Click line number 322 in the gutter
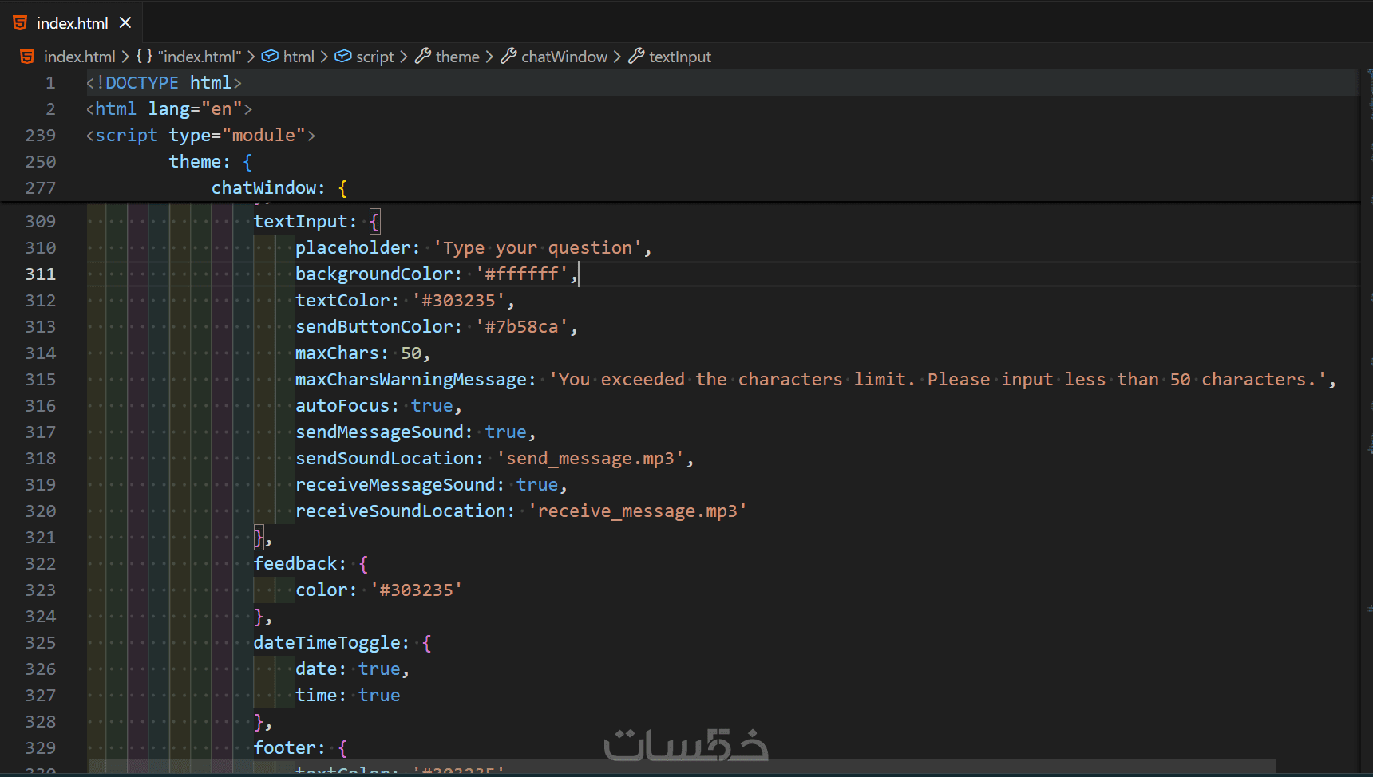 pos(41,564)
